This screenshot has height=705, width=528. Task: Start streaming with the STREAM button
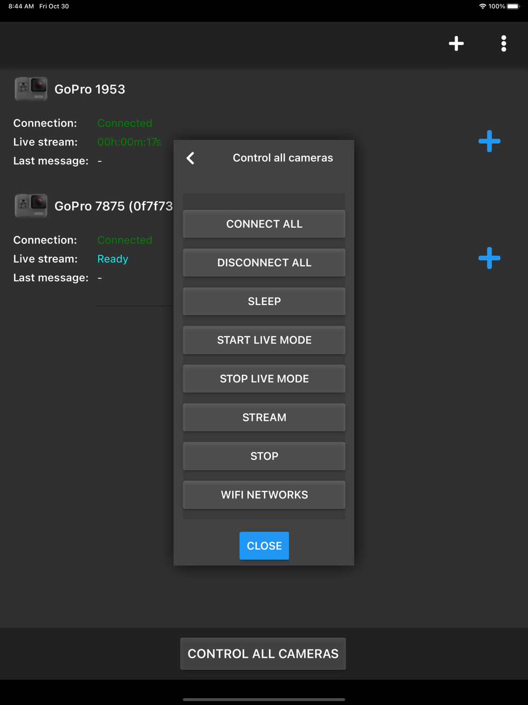264,417
